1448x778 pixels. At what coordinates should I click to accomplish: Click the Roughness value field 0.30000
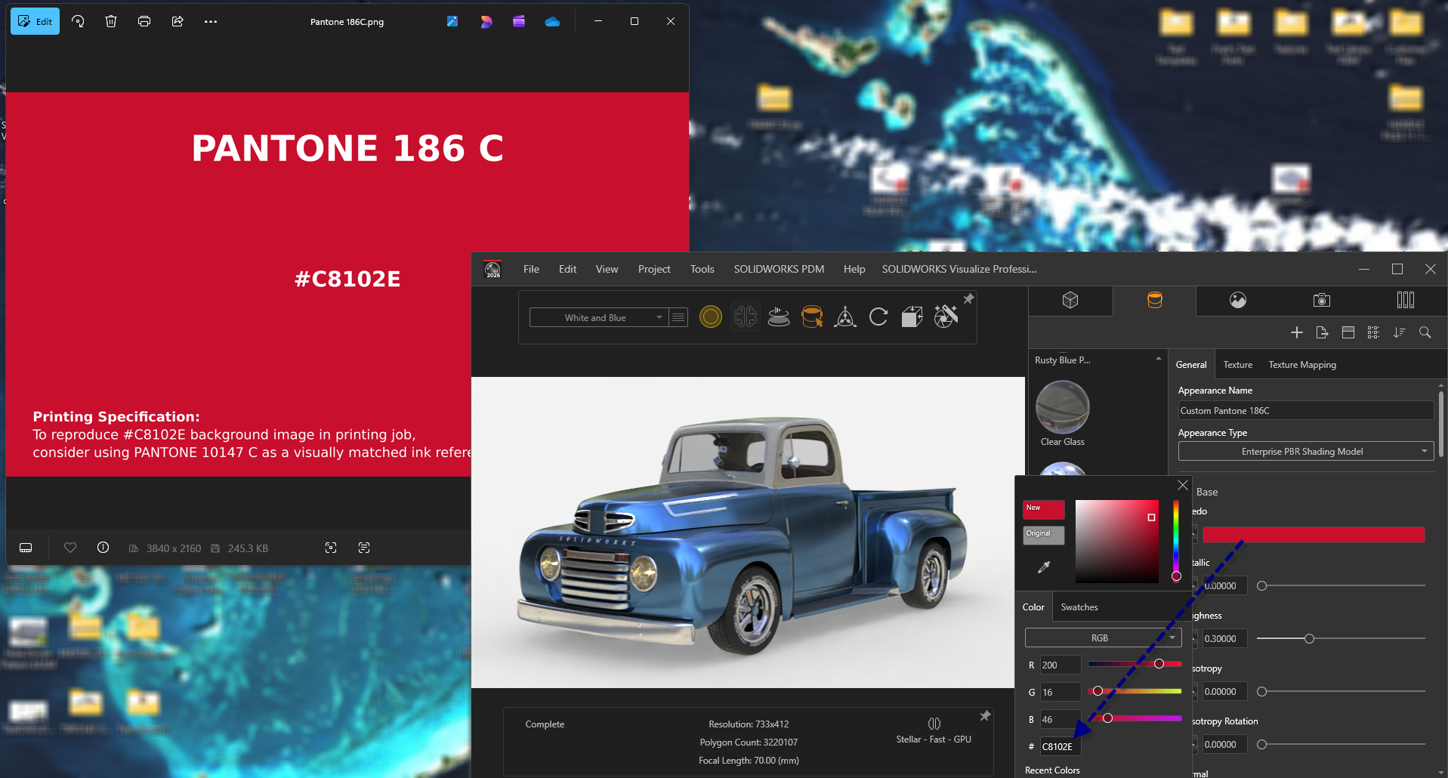tap(1224, 639)
